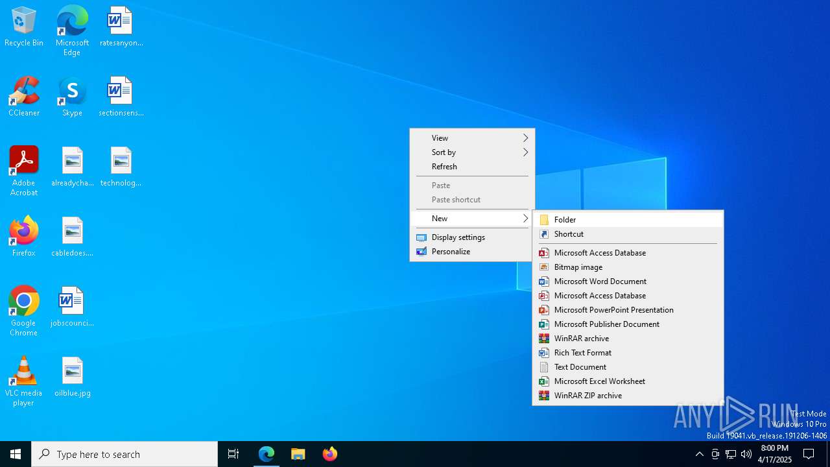This screenshot has height=467, width=830.
Task: Open Display settings from context menu
Action: pos(472,237)
